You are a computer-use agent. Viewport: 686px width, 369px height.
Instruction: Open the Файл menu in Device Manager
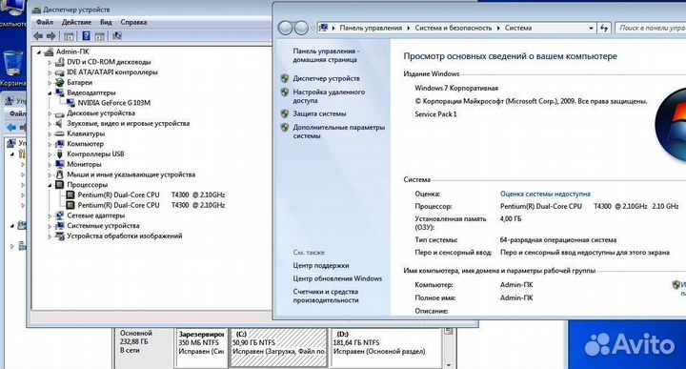(44, 22)
